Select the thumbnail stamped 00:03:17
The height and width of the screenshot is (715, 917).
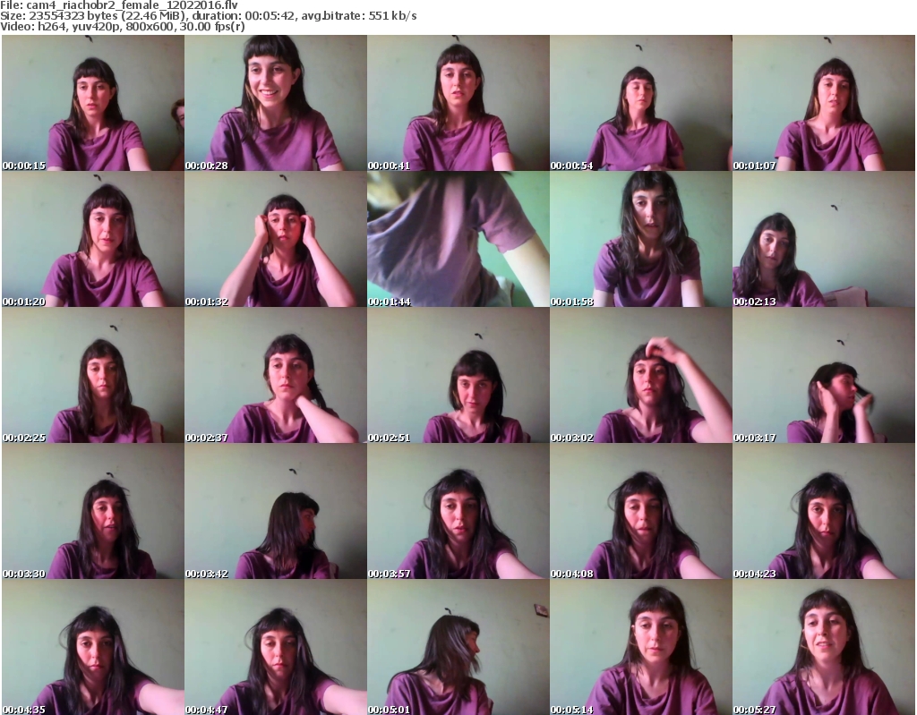(824, 375)
